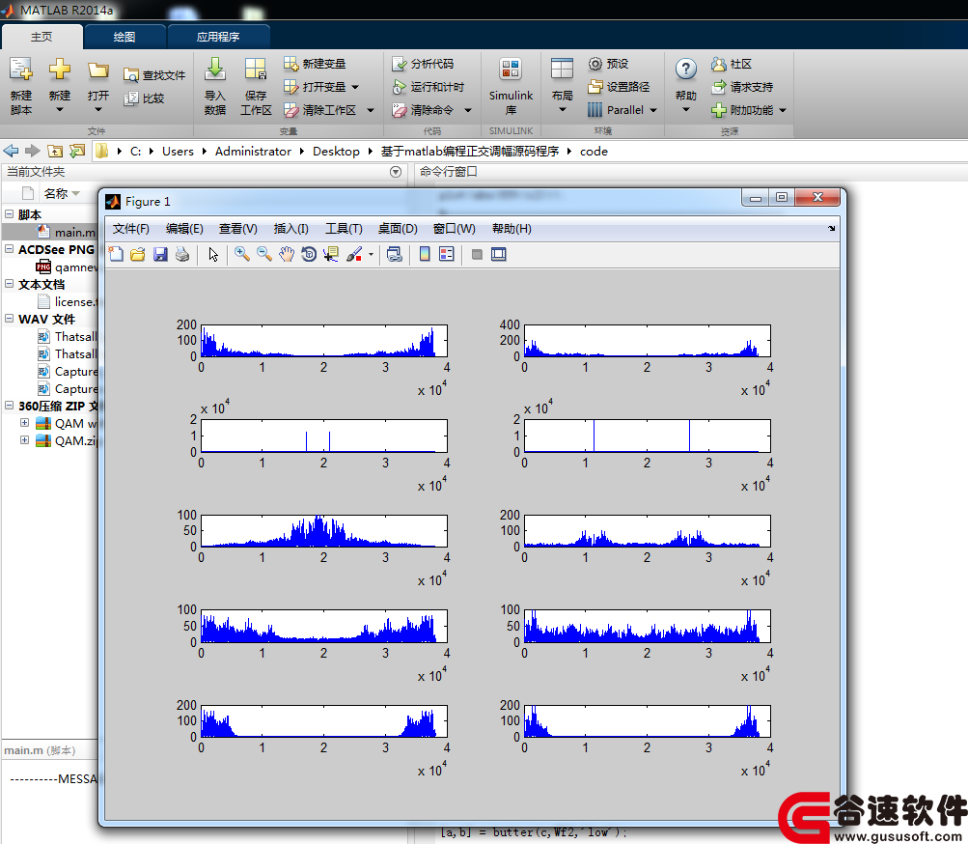The height and width of the screenshot is (844, 968).
Task: Click the Insert Legend icon
Action: coord(446,255)
